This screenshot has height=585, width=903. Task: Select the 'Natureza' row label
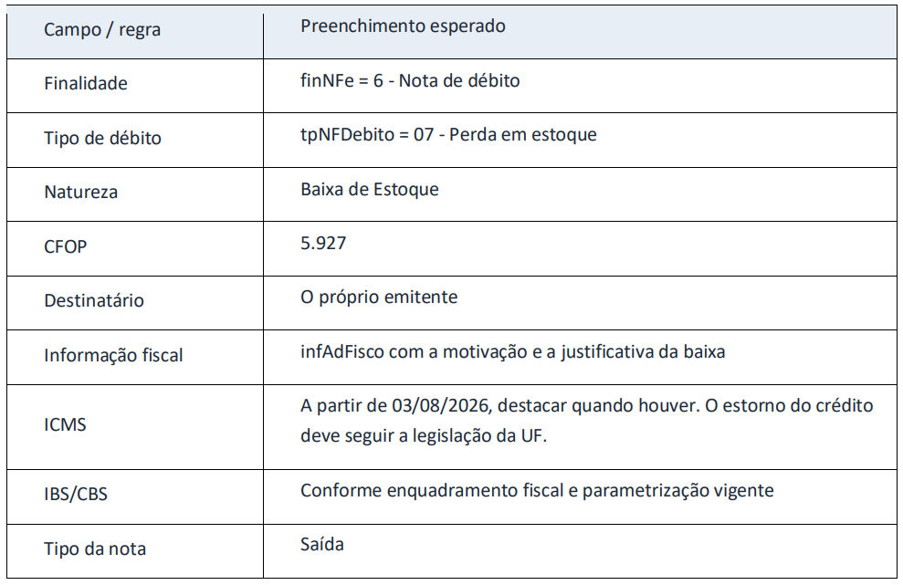[x=80, y=193]
